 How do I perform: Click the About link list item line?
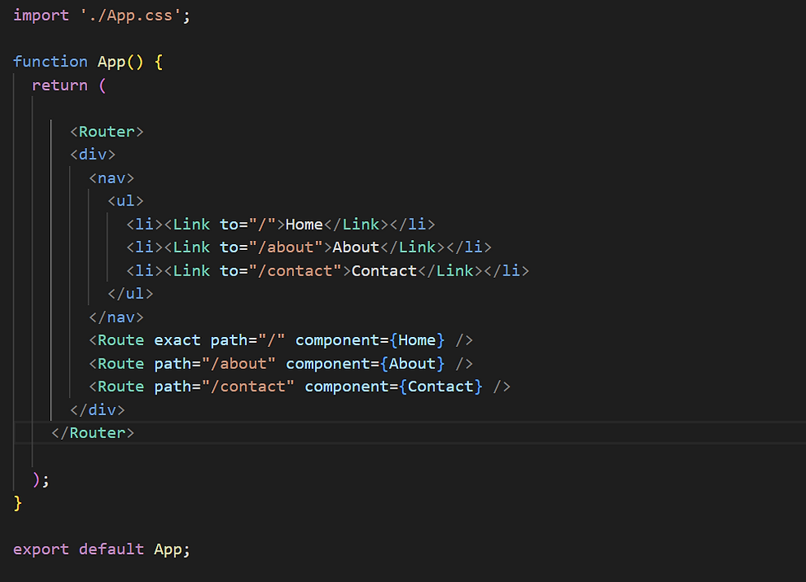coord(309,247)
